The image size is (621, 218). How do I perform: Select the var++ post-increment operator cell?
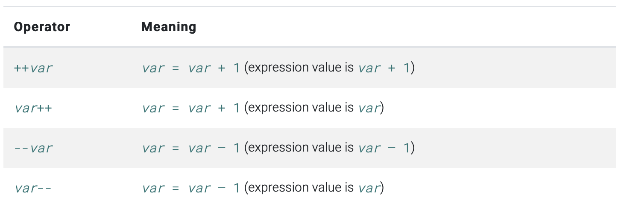click(33, 108)
